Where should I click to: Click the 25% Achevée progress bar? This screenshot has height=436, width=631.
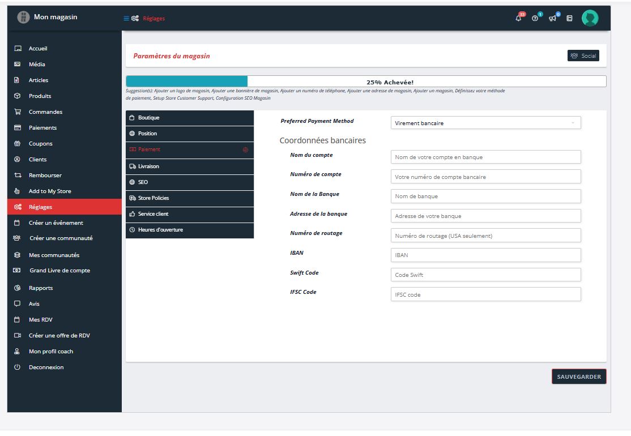365,82
